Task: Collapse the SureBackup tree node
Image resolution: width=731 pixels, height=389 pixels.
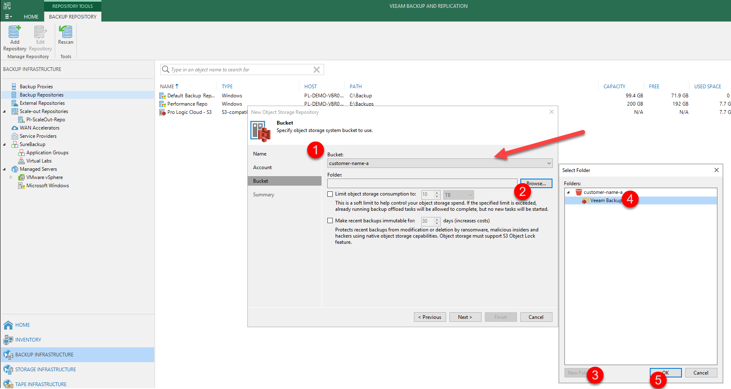Action: click(x=5, y=144)
